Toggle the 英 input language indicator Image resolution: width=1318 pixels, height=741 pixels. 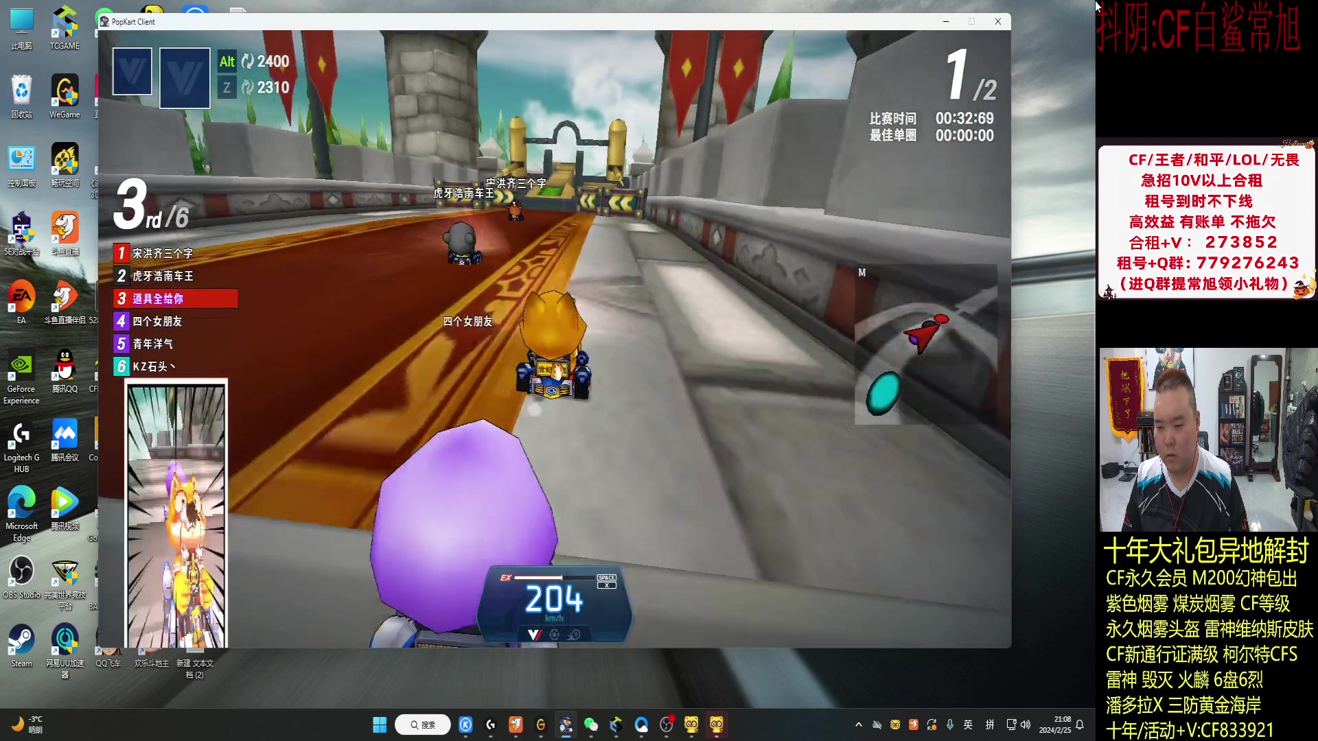pos(968,725)
